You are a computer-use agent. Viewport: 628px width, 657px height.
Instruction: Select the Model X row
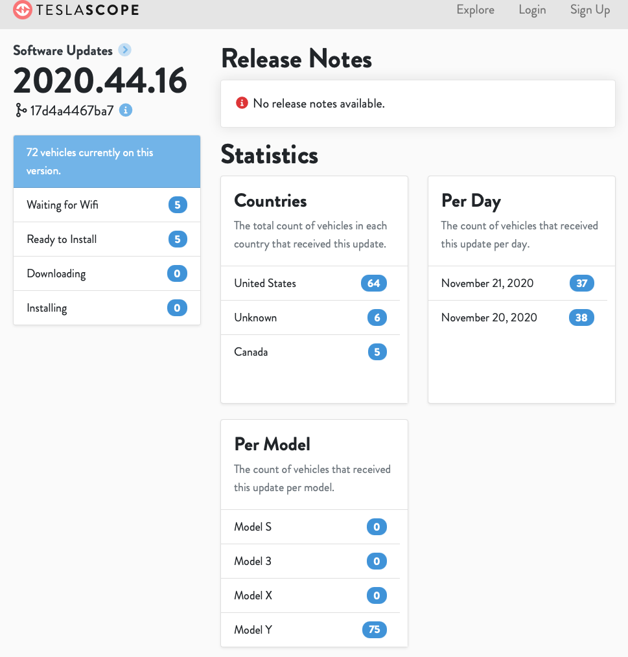[310, 595]
